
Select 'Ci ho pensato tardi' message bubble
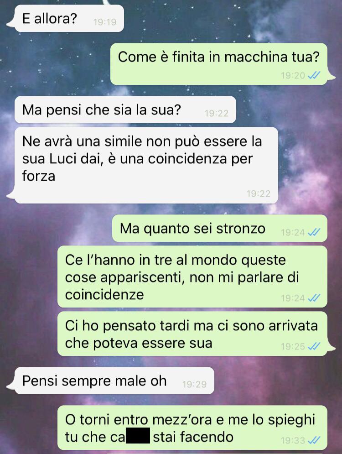pos(192,334)
